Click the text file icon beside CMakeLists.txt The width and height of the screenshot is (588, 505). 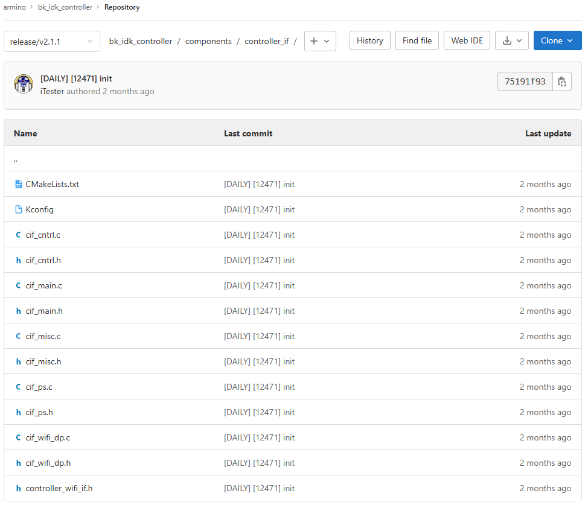coord(18,184)
